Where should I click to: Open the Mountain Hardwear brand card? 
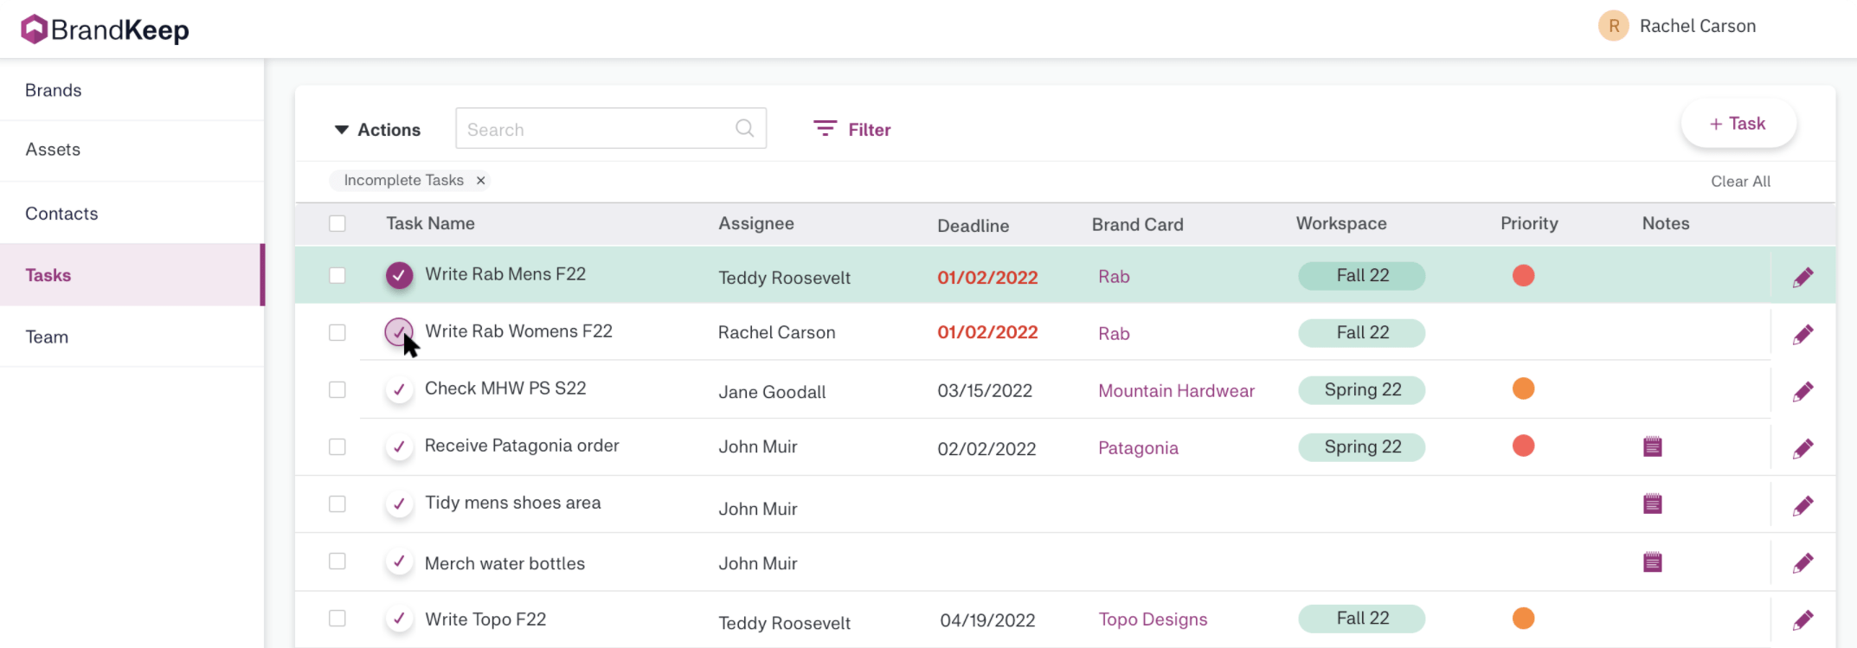(x=1176, y=391)
